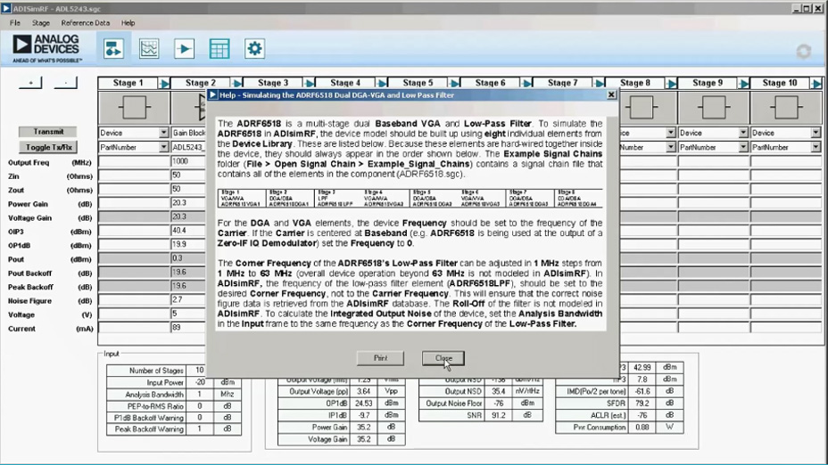Expand the Stage 10 PartNumber dropdown
828x465 pixels.
pos(816,147)
